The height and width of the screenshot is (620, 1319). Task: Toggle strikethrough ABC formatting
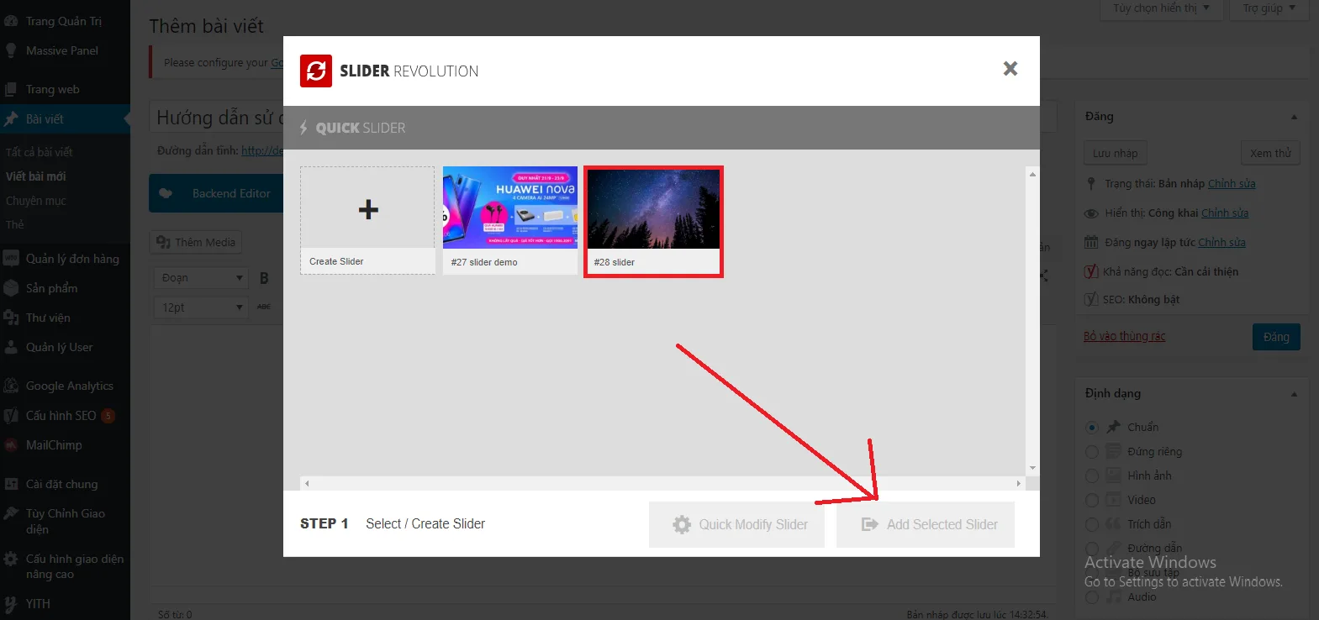pyautogui.click(x=264, y=307)
